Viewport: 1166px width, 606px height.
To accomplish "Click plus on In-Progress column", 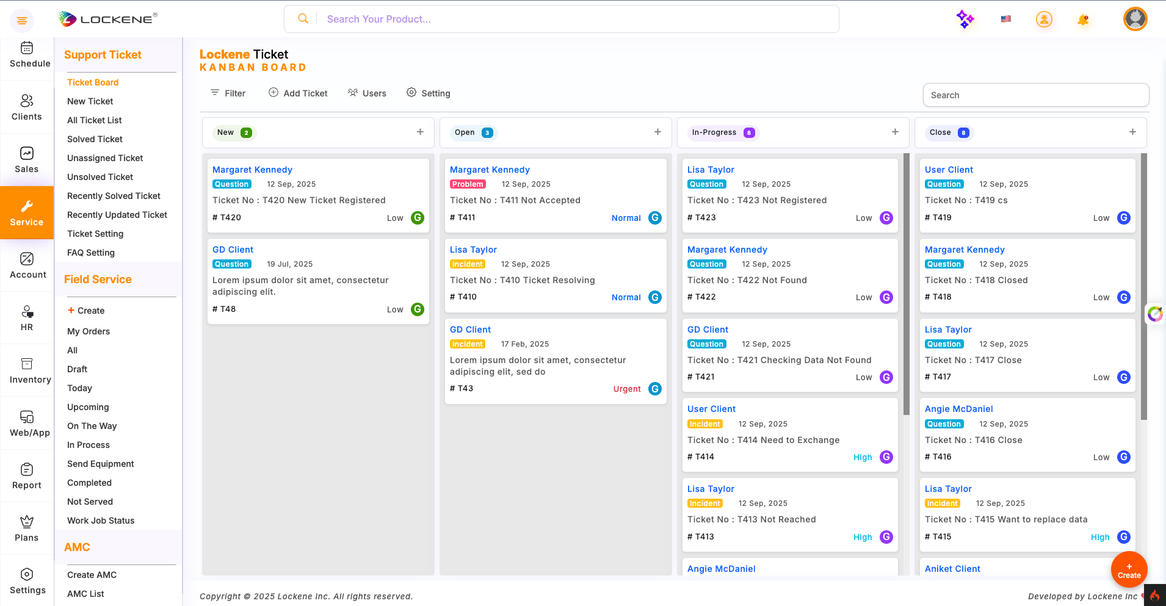I will coord(895,132).
